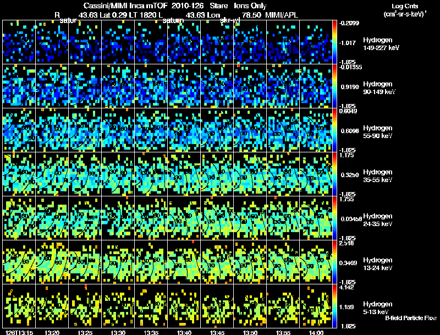
Task: Click the 'Hydrogen 149-227 keV' row label
Action: point(381,44)
